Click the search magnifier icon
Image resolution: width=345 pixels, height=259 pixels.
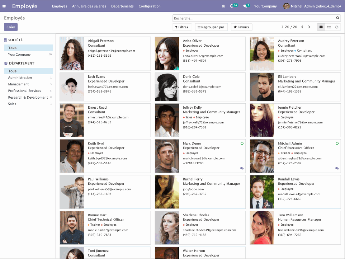point(337,18)
